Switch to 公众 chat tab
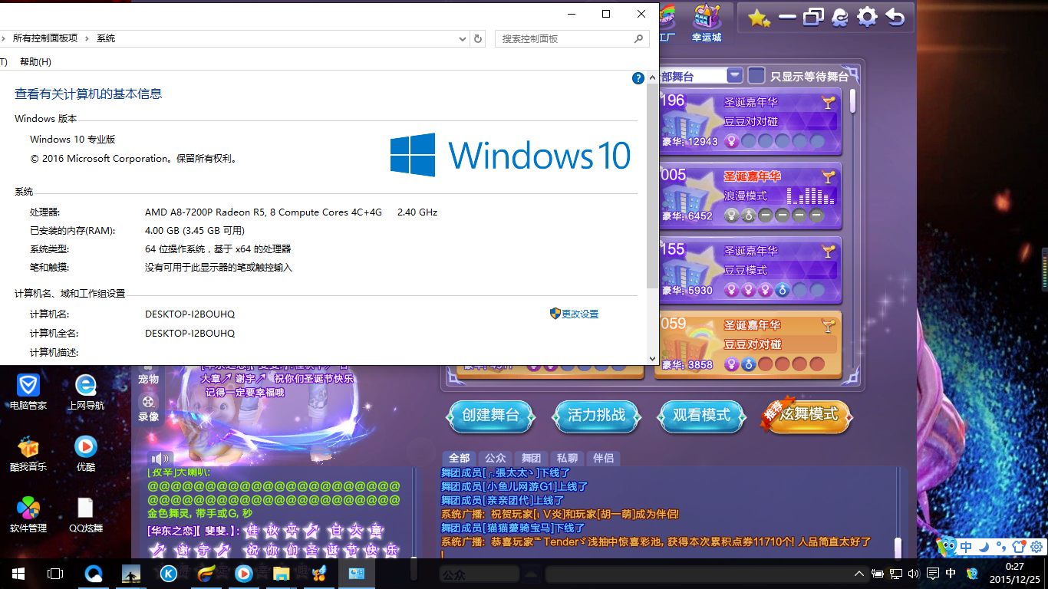Image resolution: width=1048 pixels, height=589 pixels. pos(495,458)
